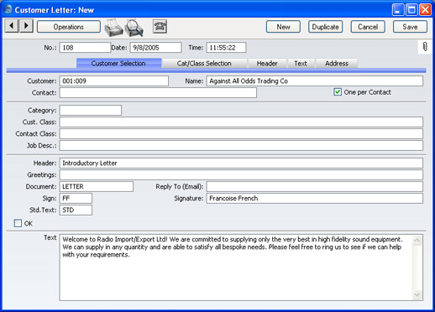Click the Customer number field
435x312 pixels.
(x=114, y=81)
